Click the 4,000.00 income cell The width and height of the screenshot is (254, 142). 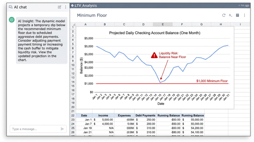click(103, 124)
